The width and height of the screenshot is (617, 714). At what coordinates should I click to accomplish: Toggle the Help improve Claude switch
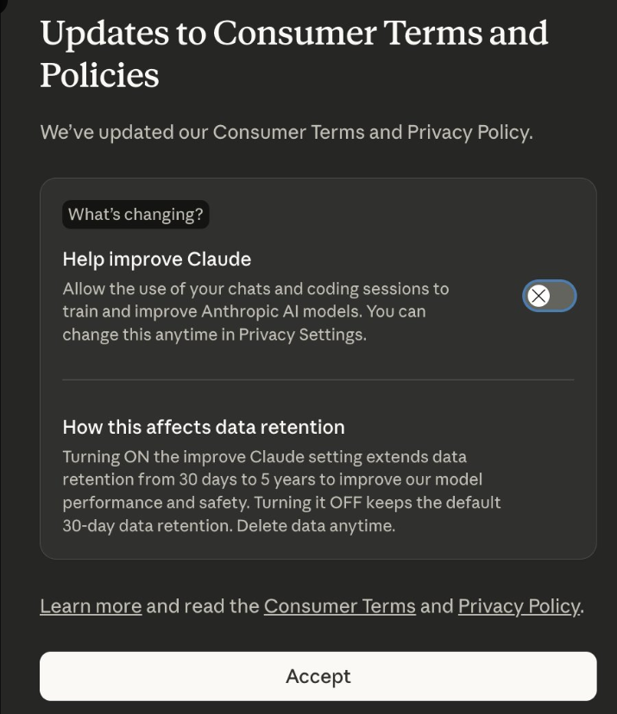coord(550,297)
